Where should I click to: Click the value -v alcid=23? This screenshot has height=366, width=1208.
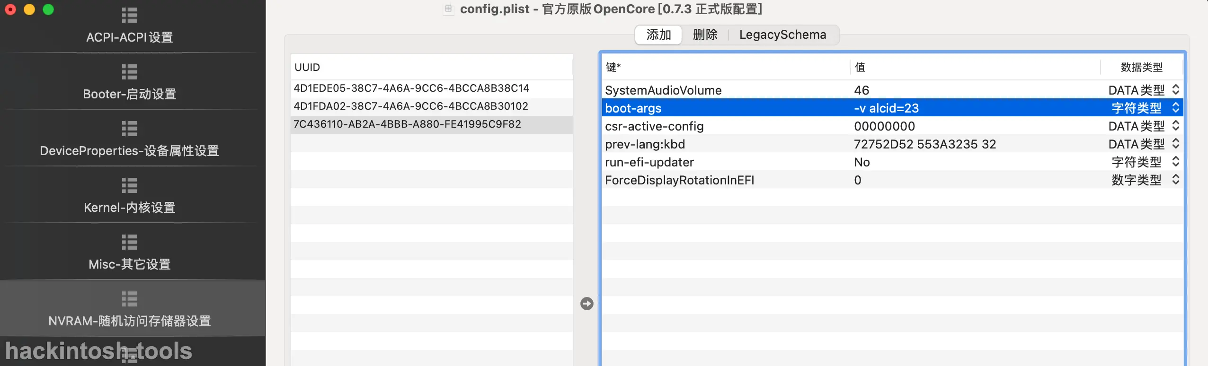point(886,108)
